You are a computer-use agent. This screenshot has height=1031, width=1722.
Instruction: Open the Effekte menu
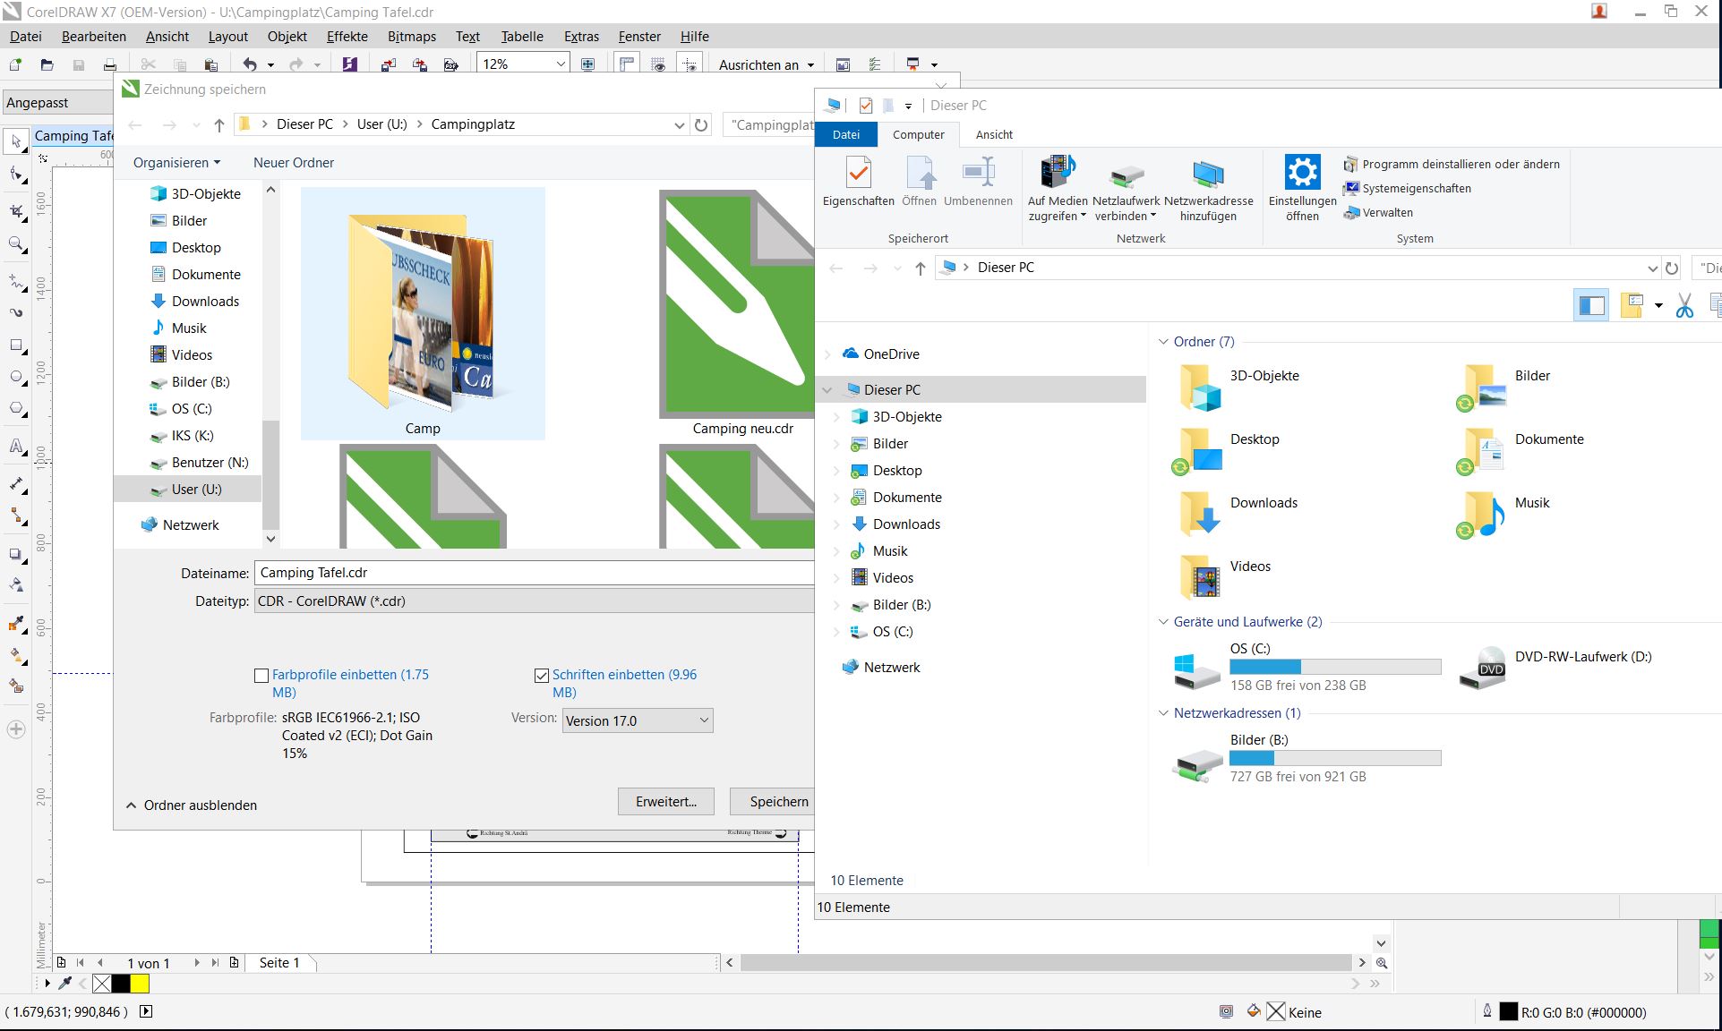click(347, 37)
